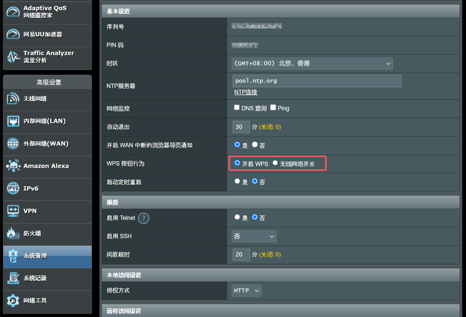Click the 启用 SSH label

(119, 236)
